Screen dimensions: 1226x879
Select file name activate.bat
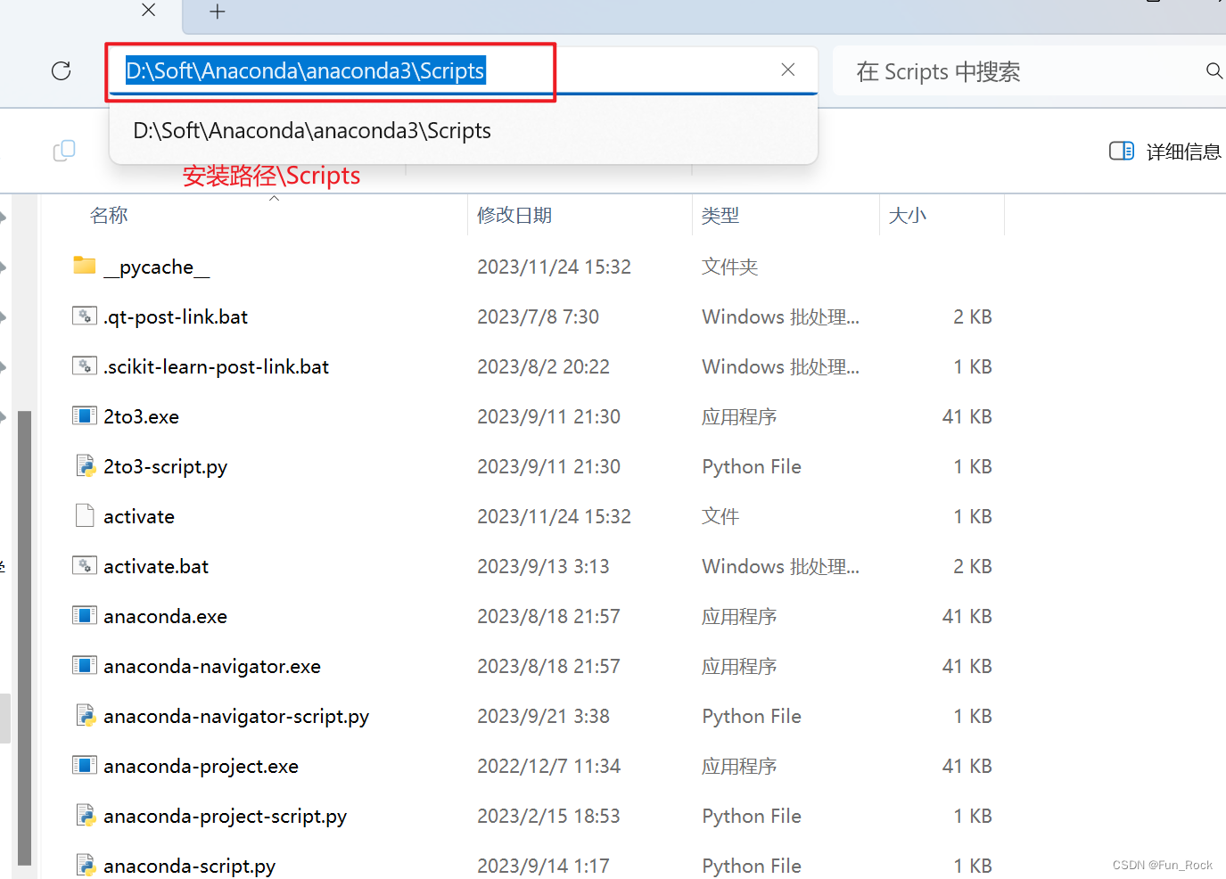(156, 566)
